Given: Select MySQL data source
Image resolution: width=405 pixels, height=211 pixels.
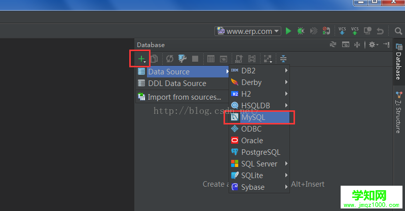Looking at the screenshot, I should tap(260, 117).
